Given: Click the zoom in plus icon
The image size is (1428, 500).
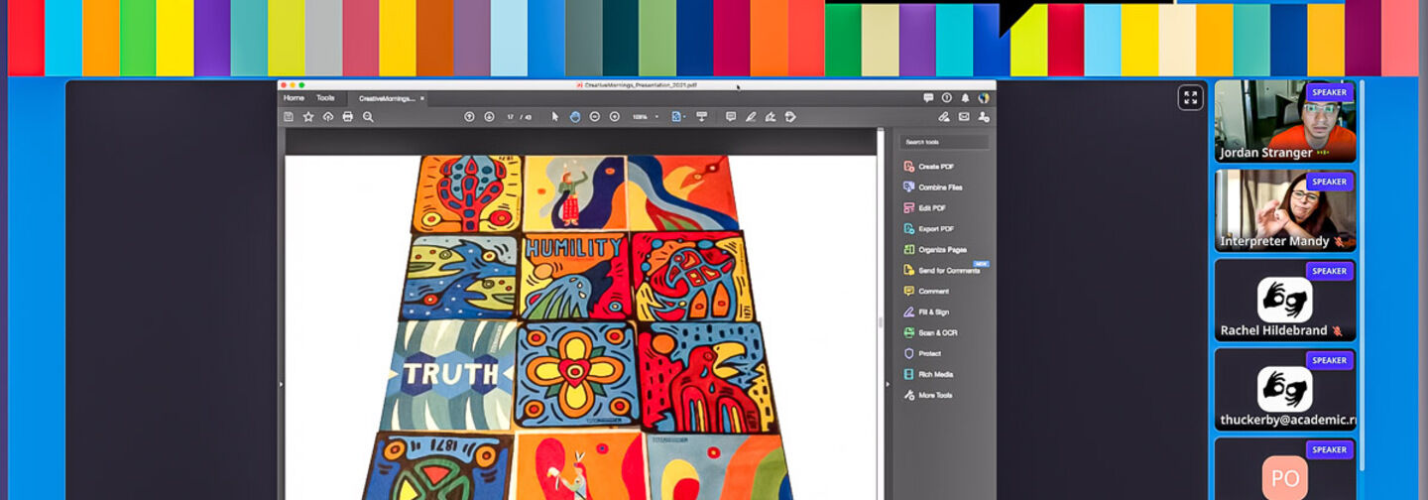Looking at the screenshot, I should [x=615, y=117].
